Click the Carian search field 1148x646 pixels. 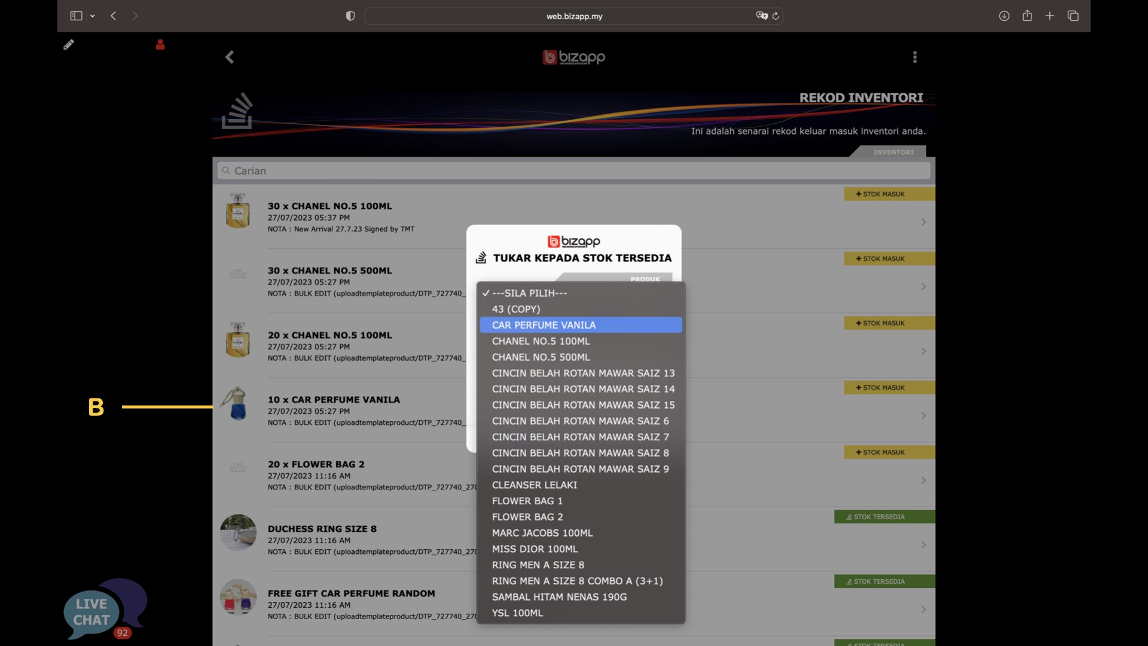574,171
